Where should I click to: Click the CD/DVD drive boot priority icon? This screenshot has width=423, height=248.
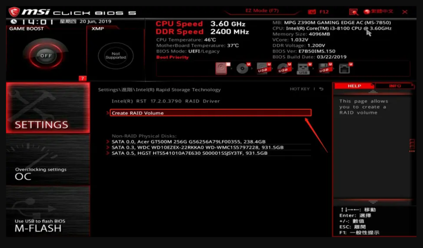point(243,68)
